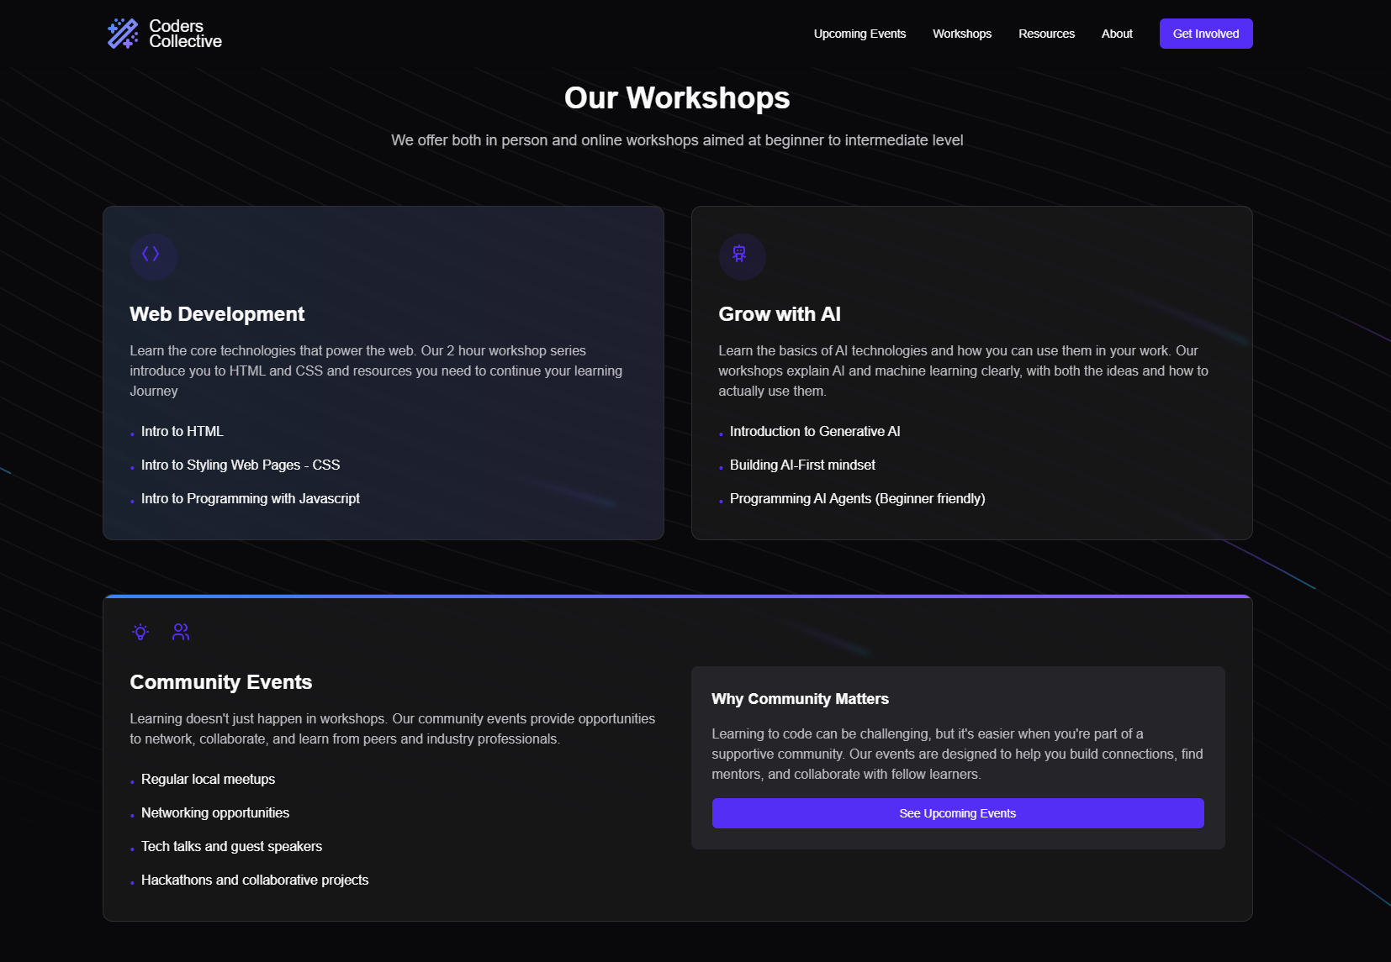Click Regular local meetups item
This screenshot has height=962, width=1391.
click(208, 779)
